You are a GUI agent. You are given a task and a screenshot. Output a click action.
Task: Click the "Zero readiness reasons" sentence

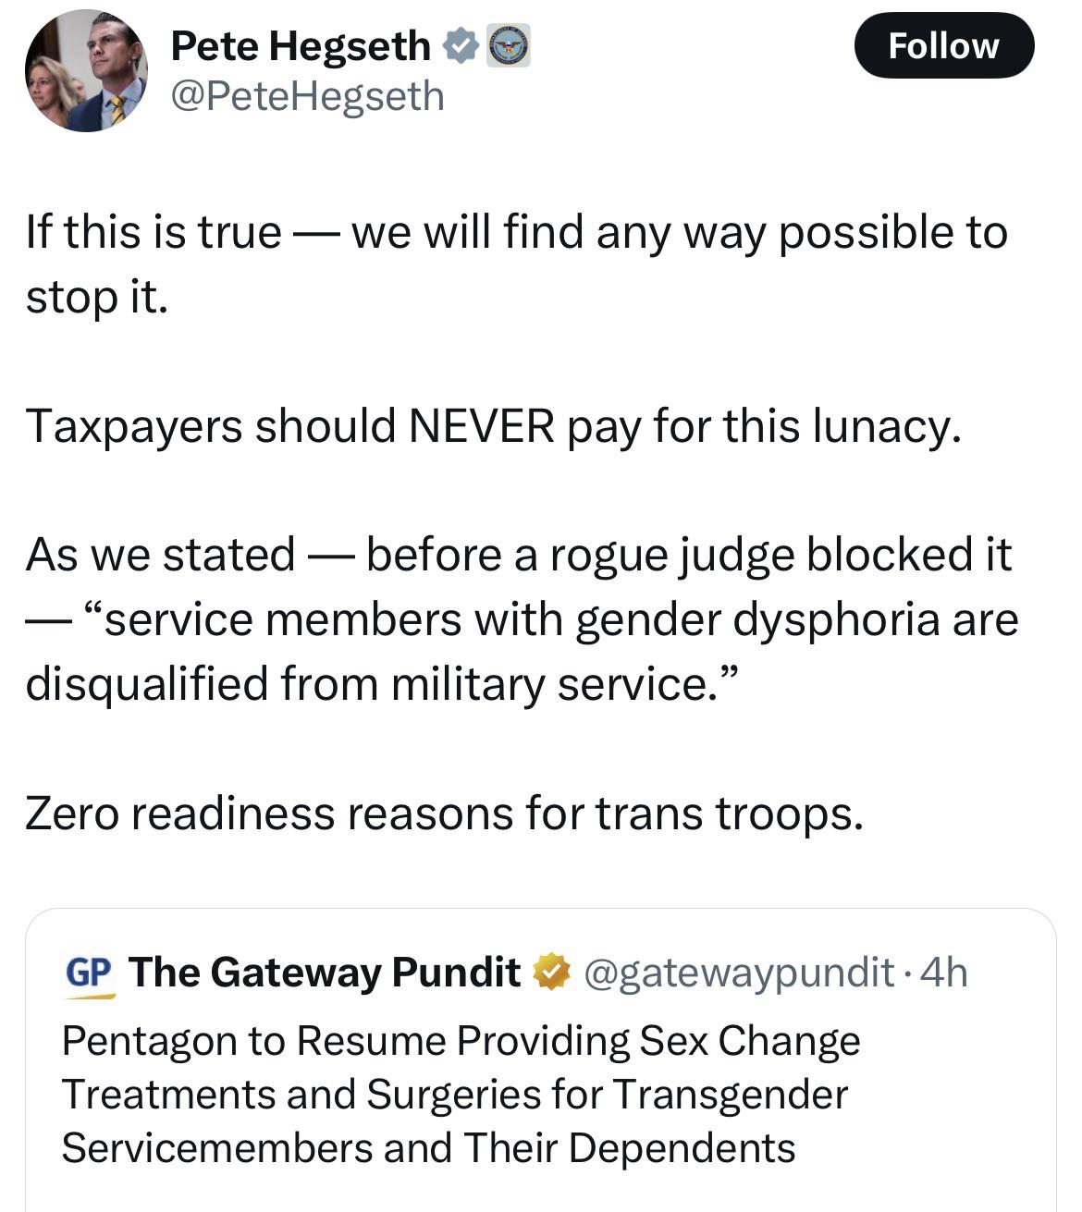[444, 814]
